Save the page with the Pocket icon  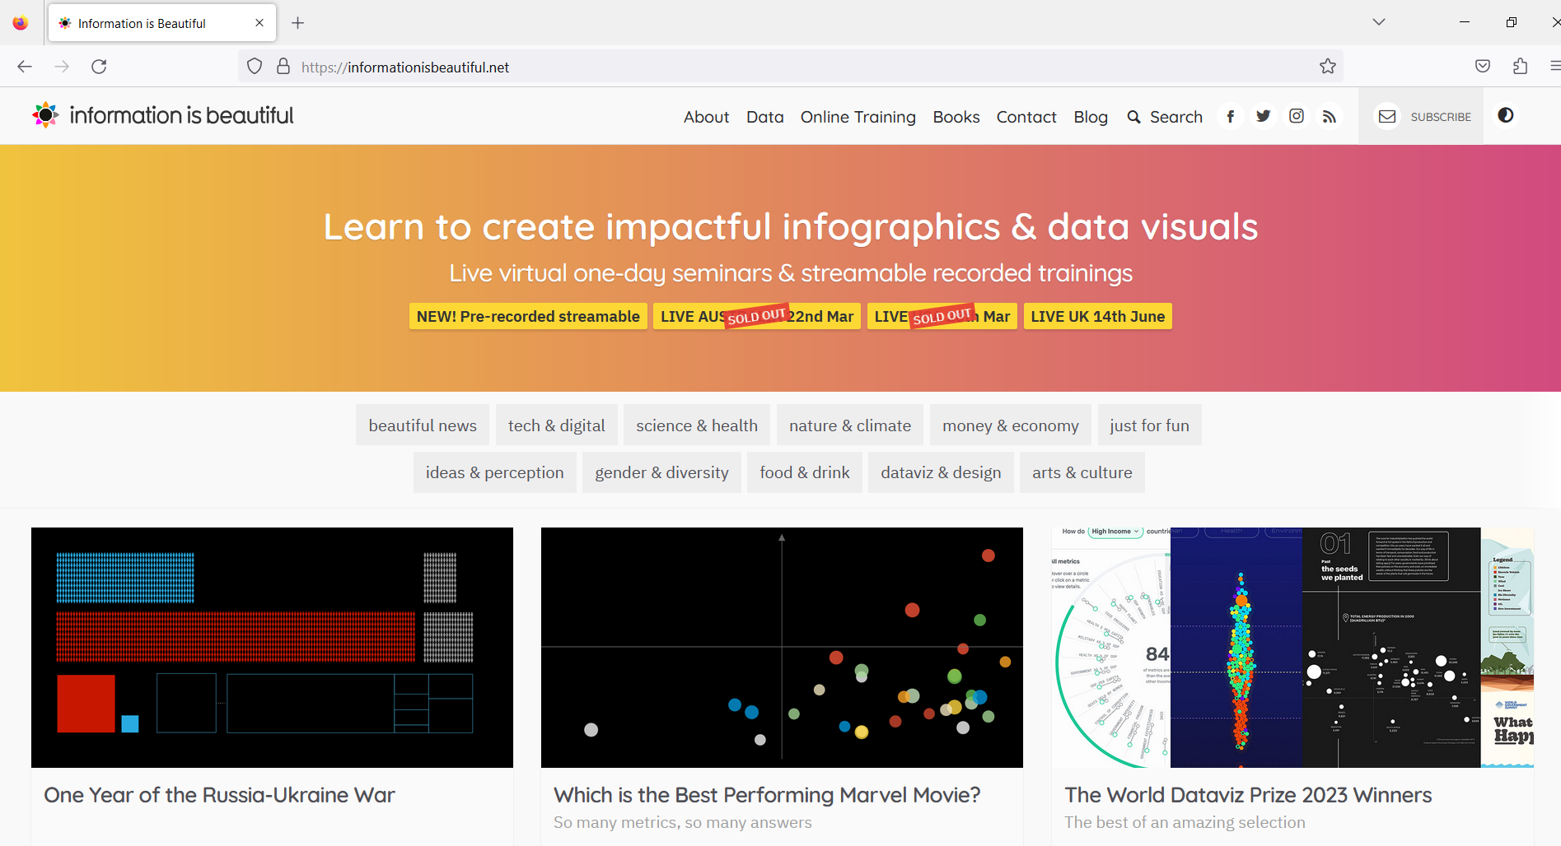coord(1482,67)
